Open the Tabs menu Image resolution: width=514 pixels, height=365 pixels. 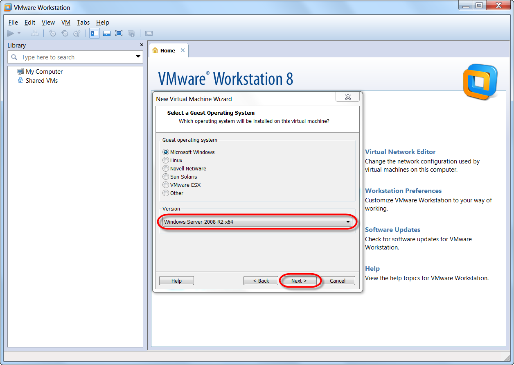coord(83,23)
